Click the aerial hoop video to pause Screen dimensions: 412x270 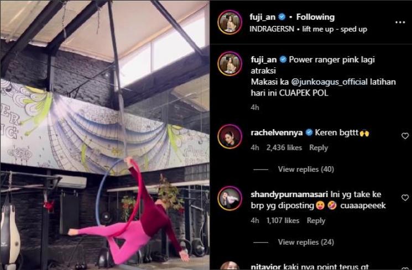coord(105,135)
